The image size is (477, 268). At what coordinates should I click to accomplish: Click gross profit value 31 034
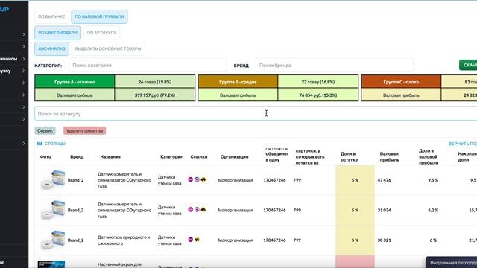[x=385, y=210]
